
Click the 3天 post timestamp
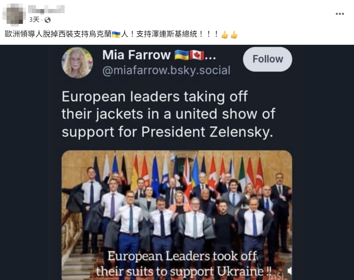click(34, 20)
